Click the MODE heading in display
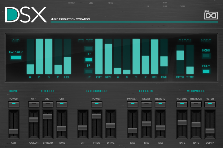 click(206, 41)
